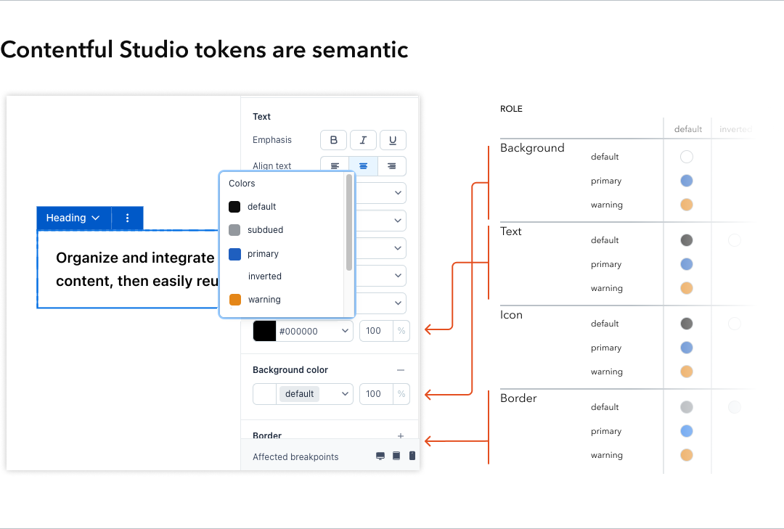Toggle the center text alignment on
The height and width of the screenshot is (529, 784).
point(363,165)
